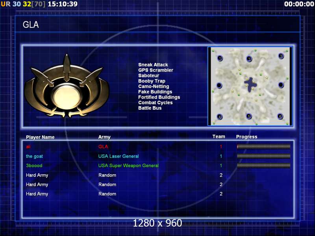Image resolution: width=315 pixels, height=236 pixels.
Task: Select player name 'the goat'
Action: (34, 156)
